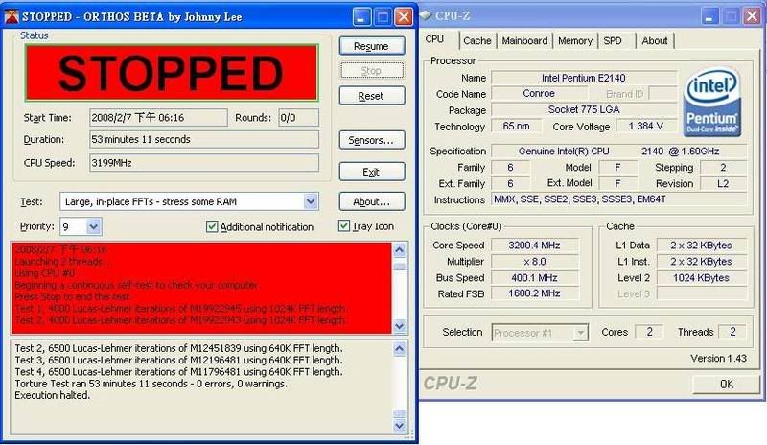Click the Multiplier value x 8.0
This screenshot has width=767, height=445.
pyautogui.click(x=534, y=262)
